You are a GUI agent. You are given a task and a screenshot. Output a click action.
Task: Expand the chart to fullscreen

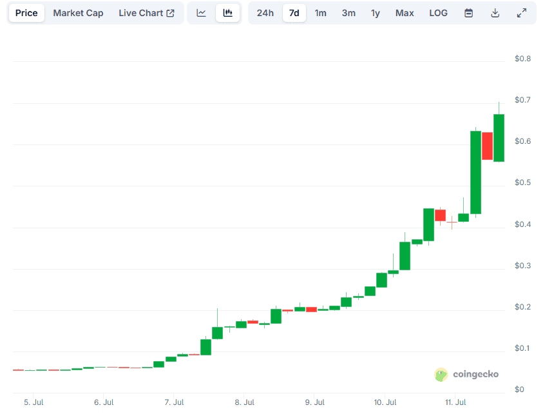pyautogui.click(x=522, y=13)
